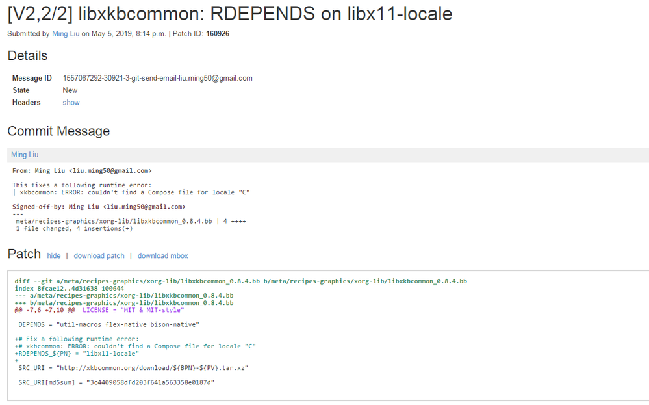This screenshot has width=649, height=405.
Task: Show the message headers
Action: [x=71, y=103]
